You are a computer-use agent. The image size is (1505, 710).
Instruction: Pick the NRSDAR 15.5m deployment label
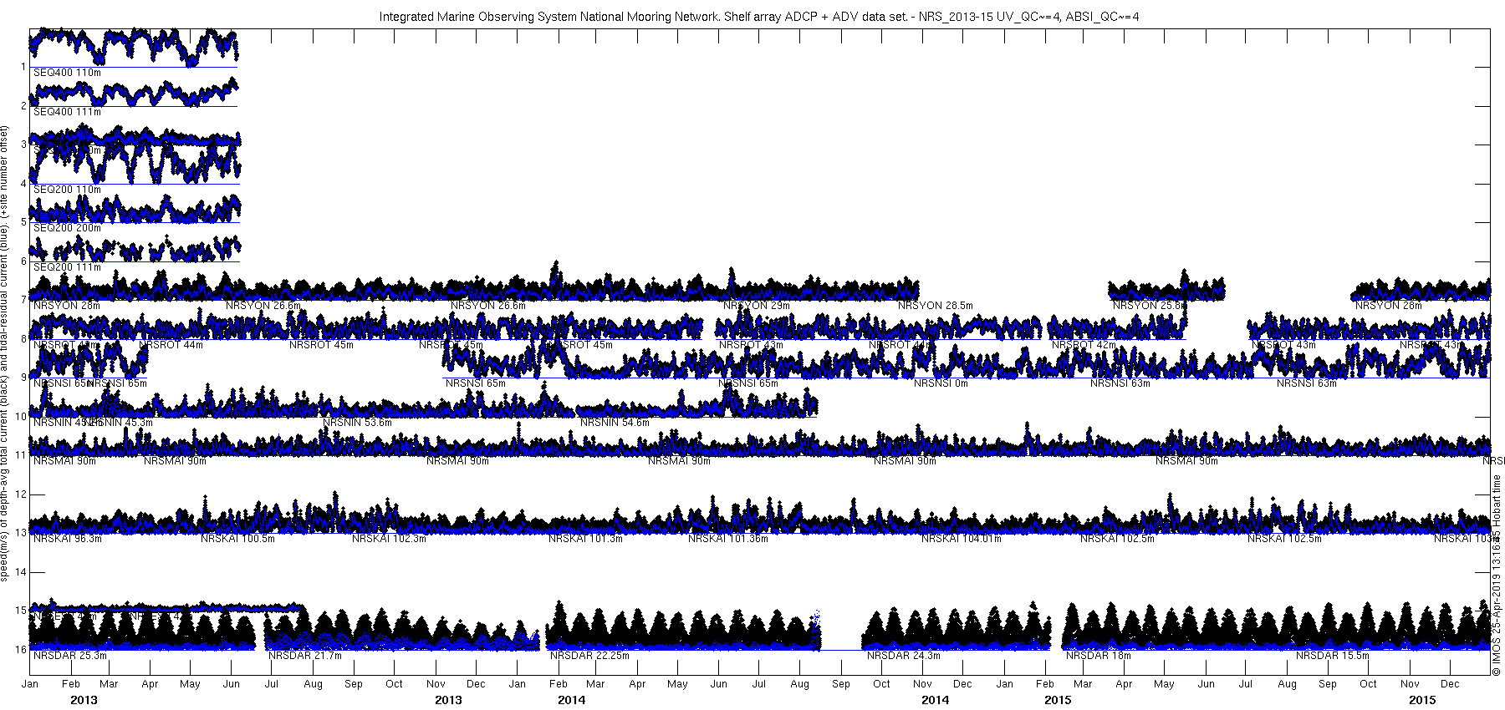1333,656
